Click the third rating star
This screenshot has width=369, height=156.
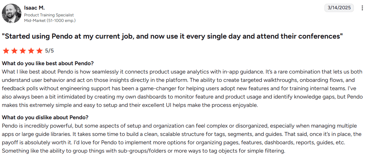tap(23, 51)
